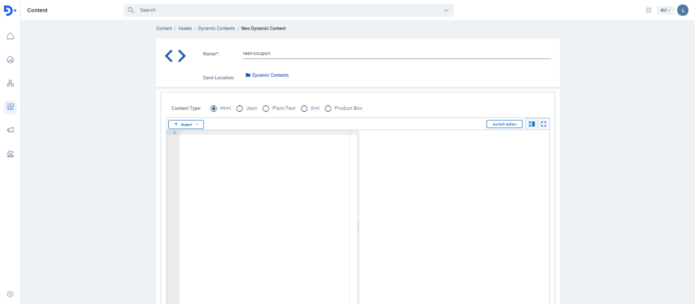Choose the Product Box content type
Viewport: 695px width, 304px height.
328,108
